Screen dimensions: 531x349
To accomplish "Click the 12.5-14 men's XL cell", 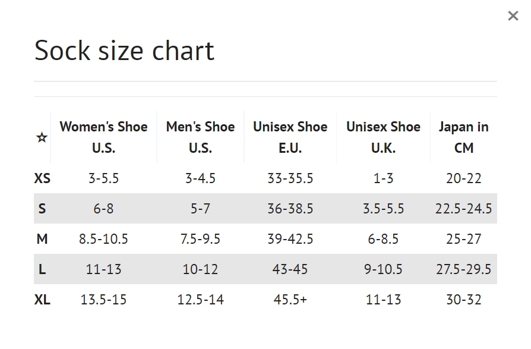I will [200, 300].
